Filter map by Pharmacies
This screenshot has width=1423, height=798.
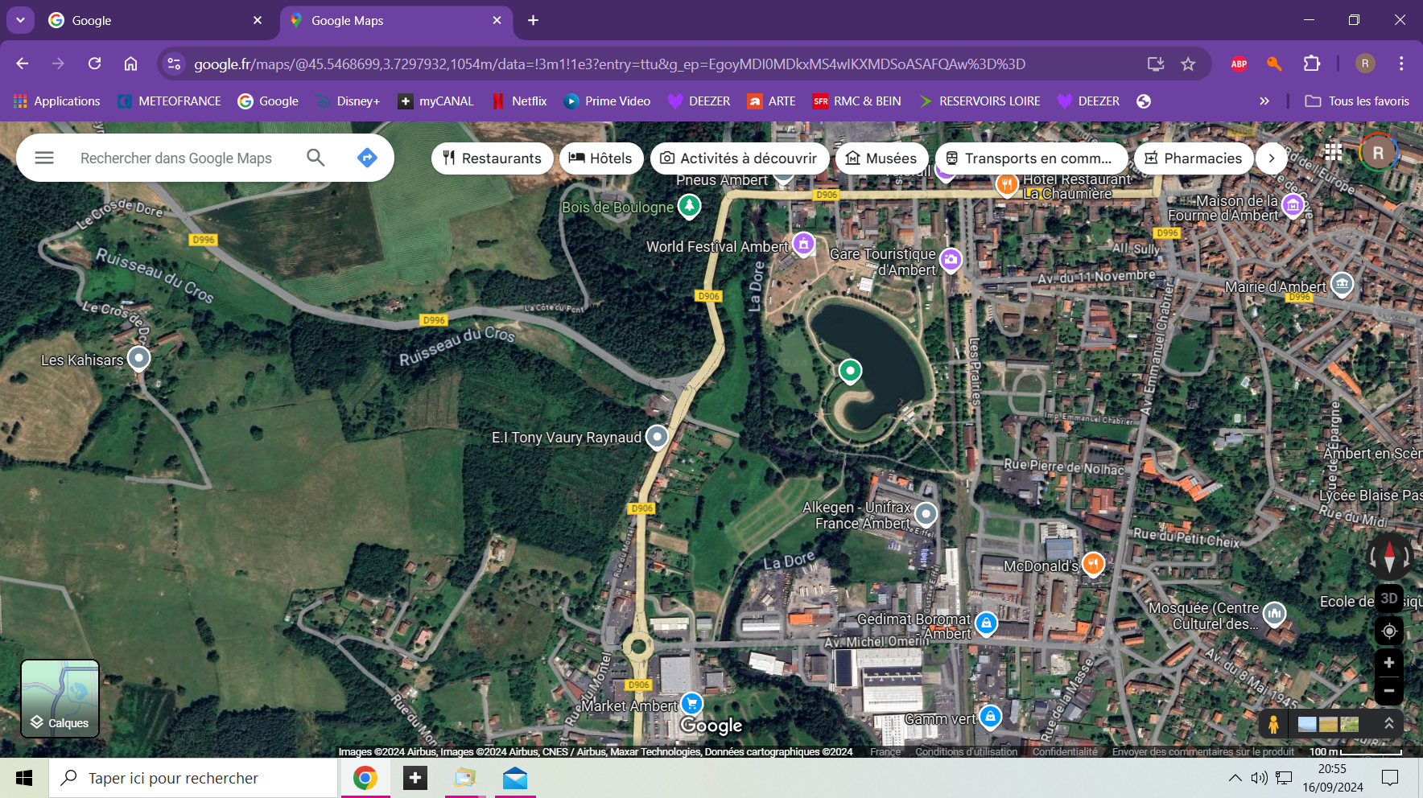pyautogui.click(x=1194, y=158)
